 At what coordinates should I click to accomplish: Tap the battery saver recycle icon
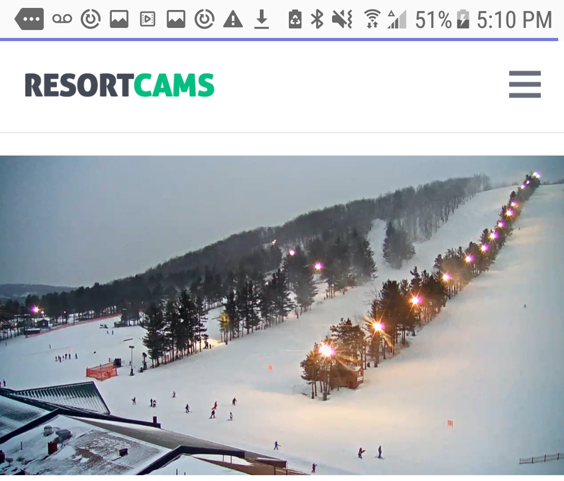295,19
